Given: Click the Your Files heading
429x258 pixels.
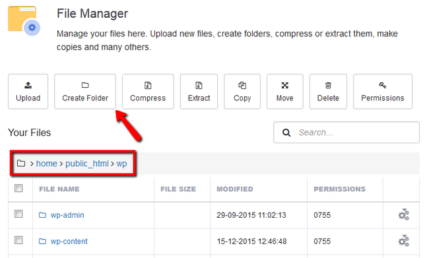Looking at the screenshot, I should pos(29,133).
